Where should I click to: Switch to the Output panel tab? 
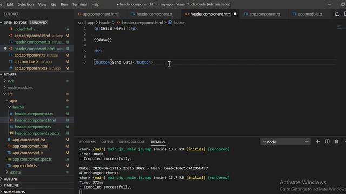(107, 142)
